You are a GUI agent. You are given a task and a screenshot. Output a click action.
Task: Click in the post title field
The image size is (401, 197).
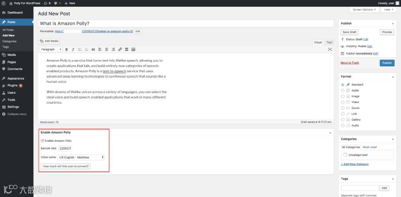186,23
